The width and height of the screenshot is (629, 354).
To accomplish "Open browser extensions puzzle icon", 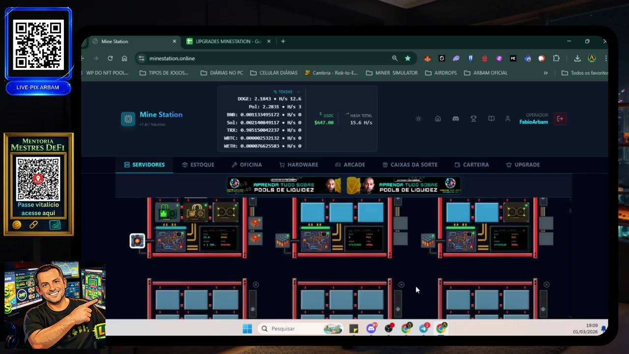I will tap(556, 58).
